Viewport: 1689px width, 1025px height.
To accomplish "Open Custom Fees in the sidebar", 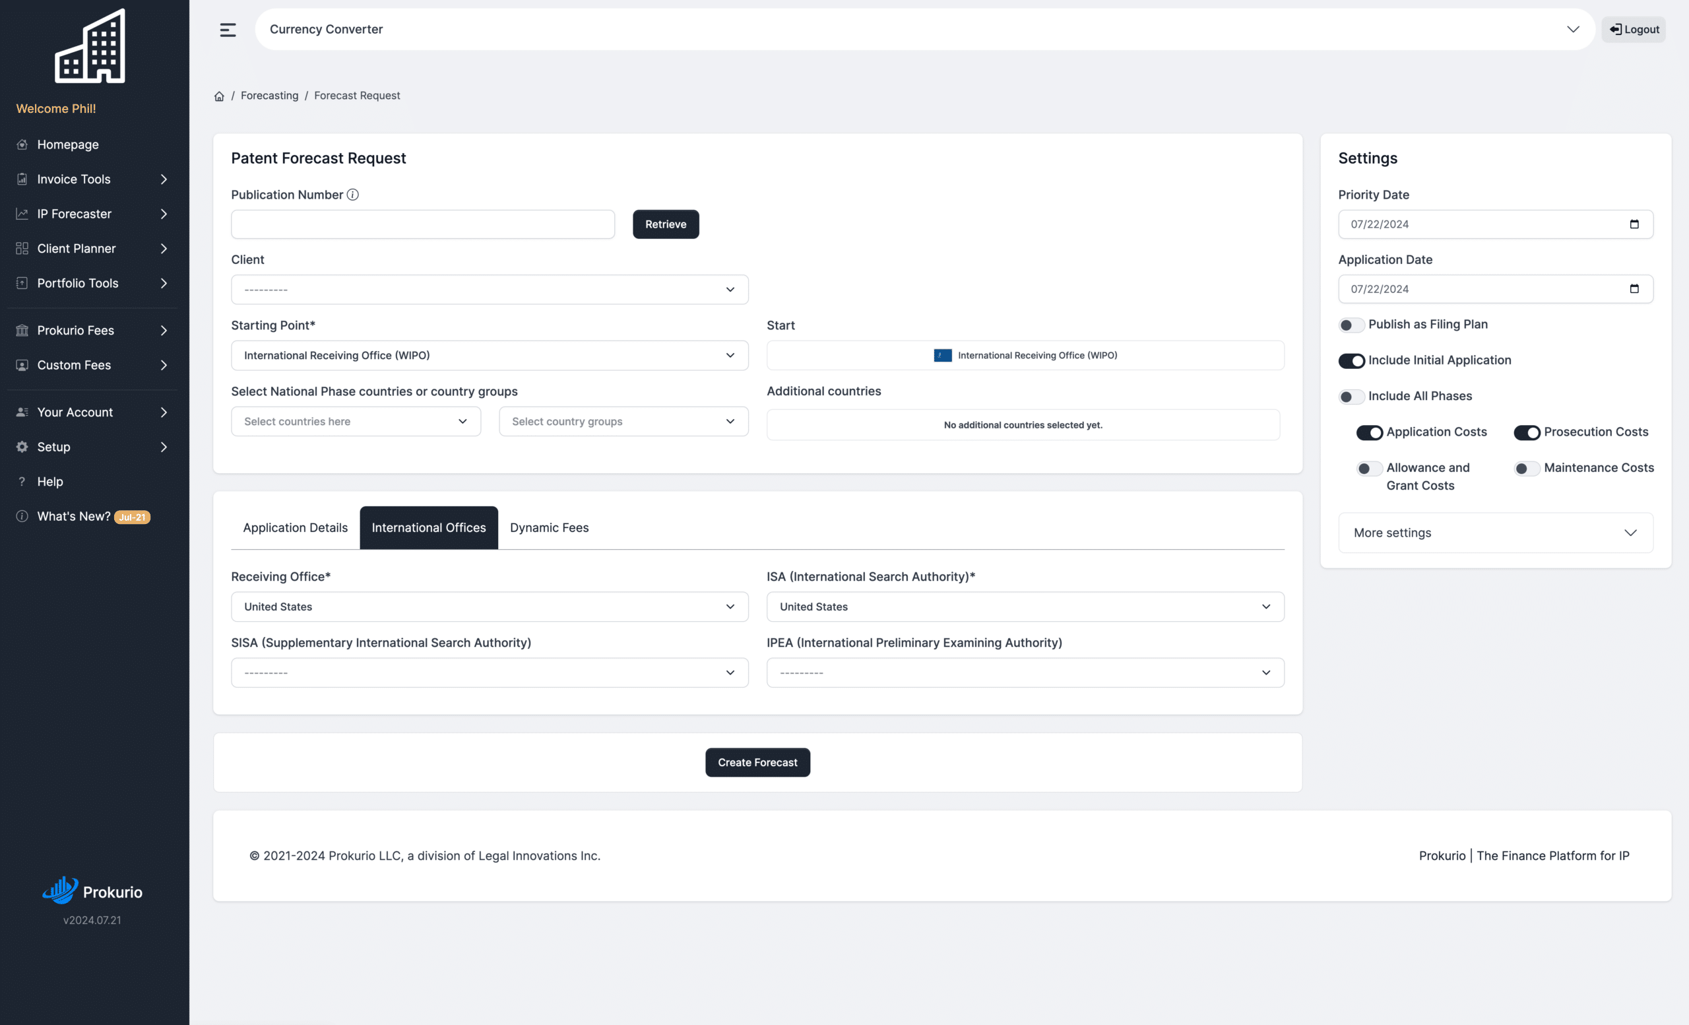I will (x=74, y=365).
